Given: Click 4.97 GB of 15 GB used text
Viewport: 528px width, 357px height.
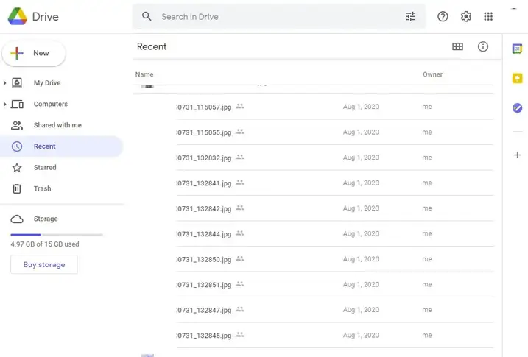Looking at the screenshot, I should [x=45, y=244].
